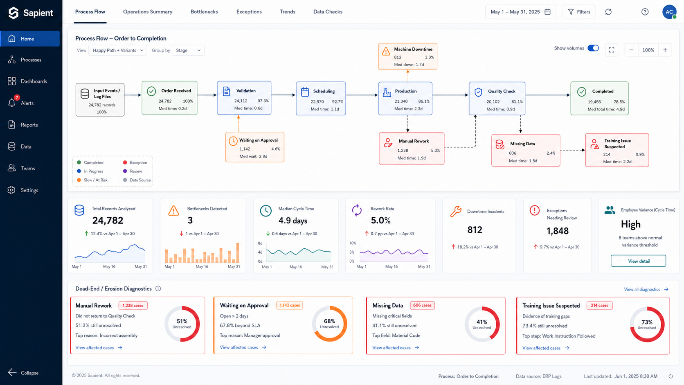684x385 pixels.
Task: Click the Total Records Analyzed trend chart
Action: 110,253
